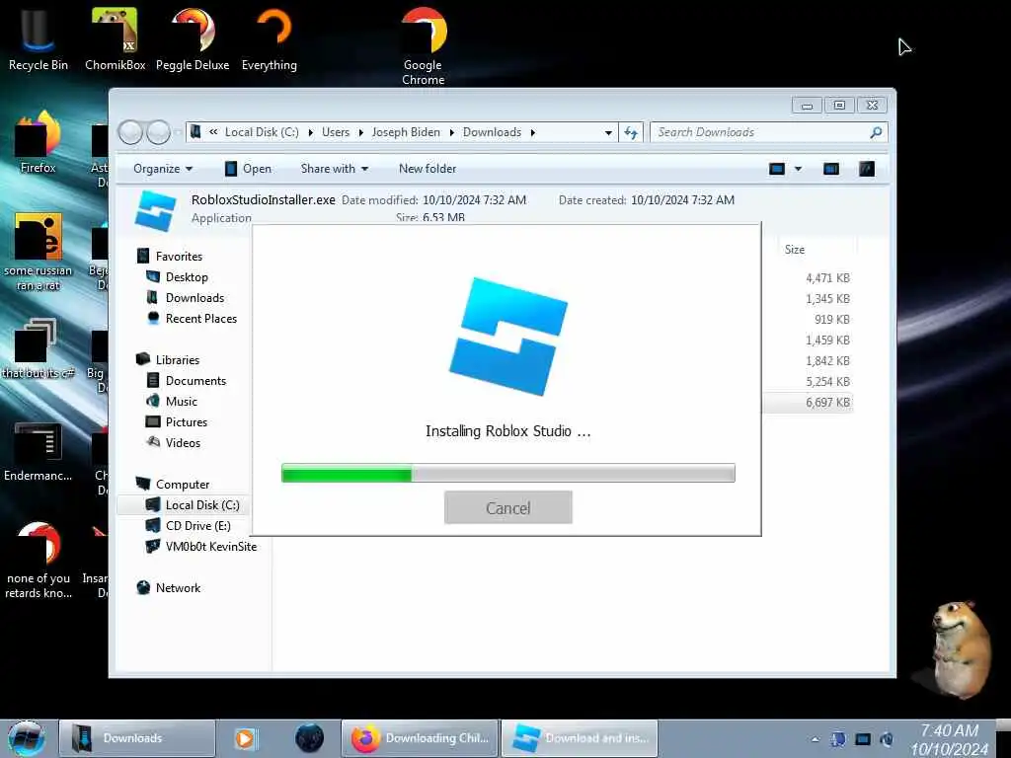Click the Roblox Studio install progress bar

(508, 473)
